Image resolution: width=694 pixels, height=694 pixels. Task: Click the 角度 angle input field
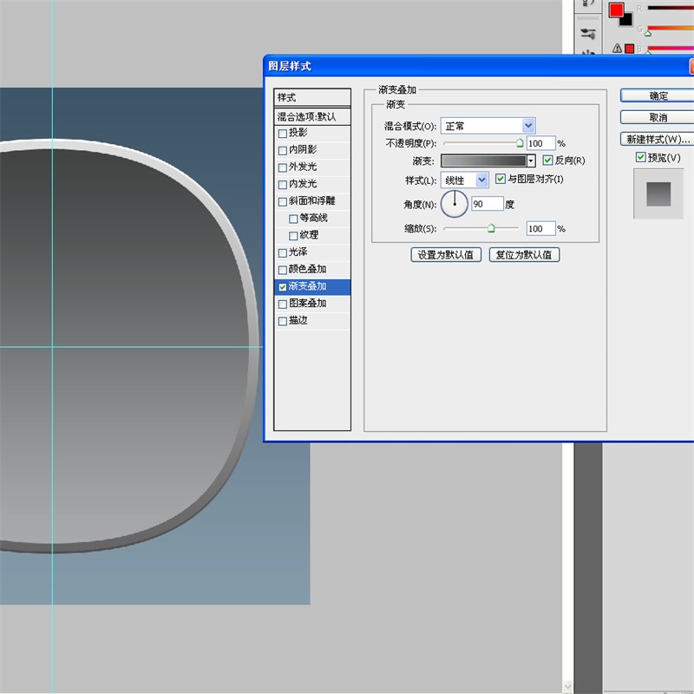[487, 204]
